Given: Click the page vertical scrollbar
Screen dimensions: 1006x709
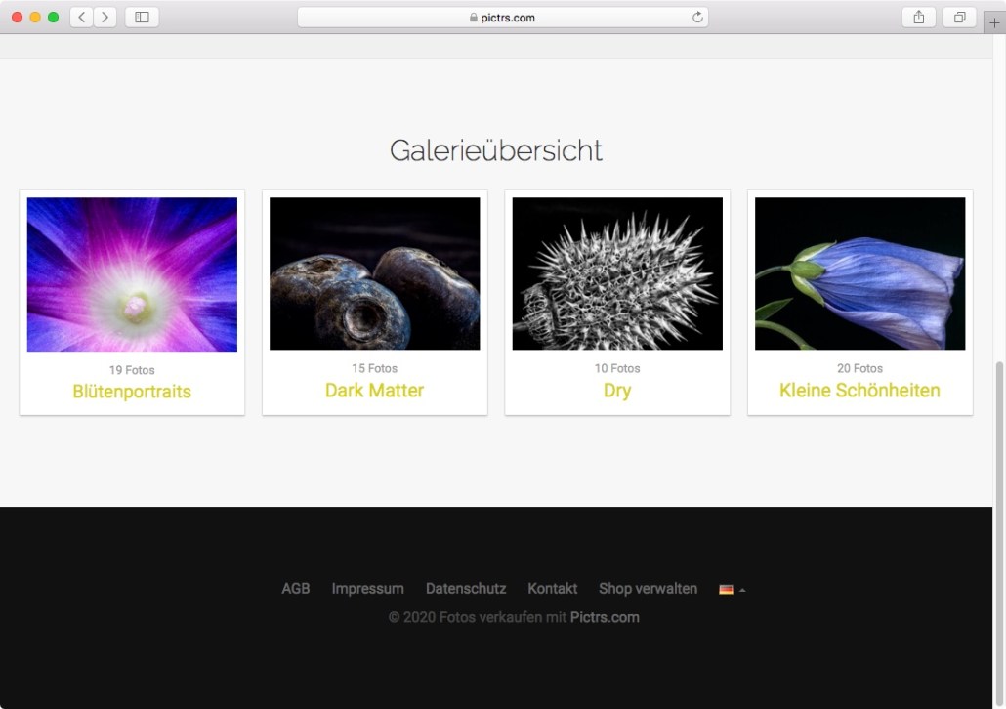Looking at the screenshot, I should coord(999,532).
